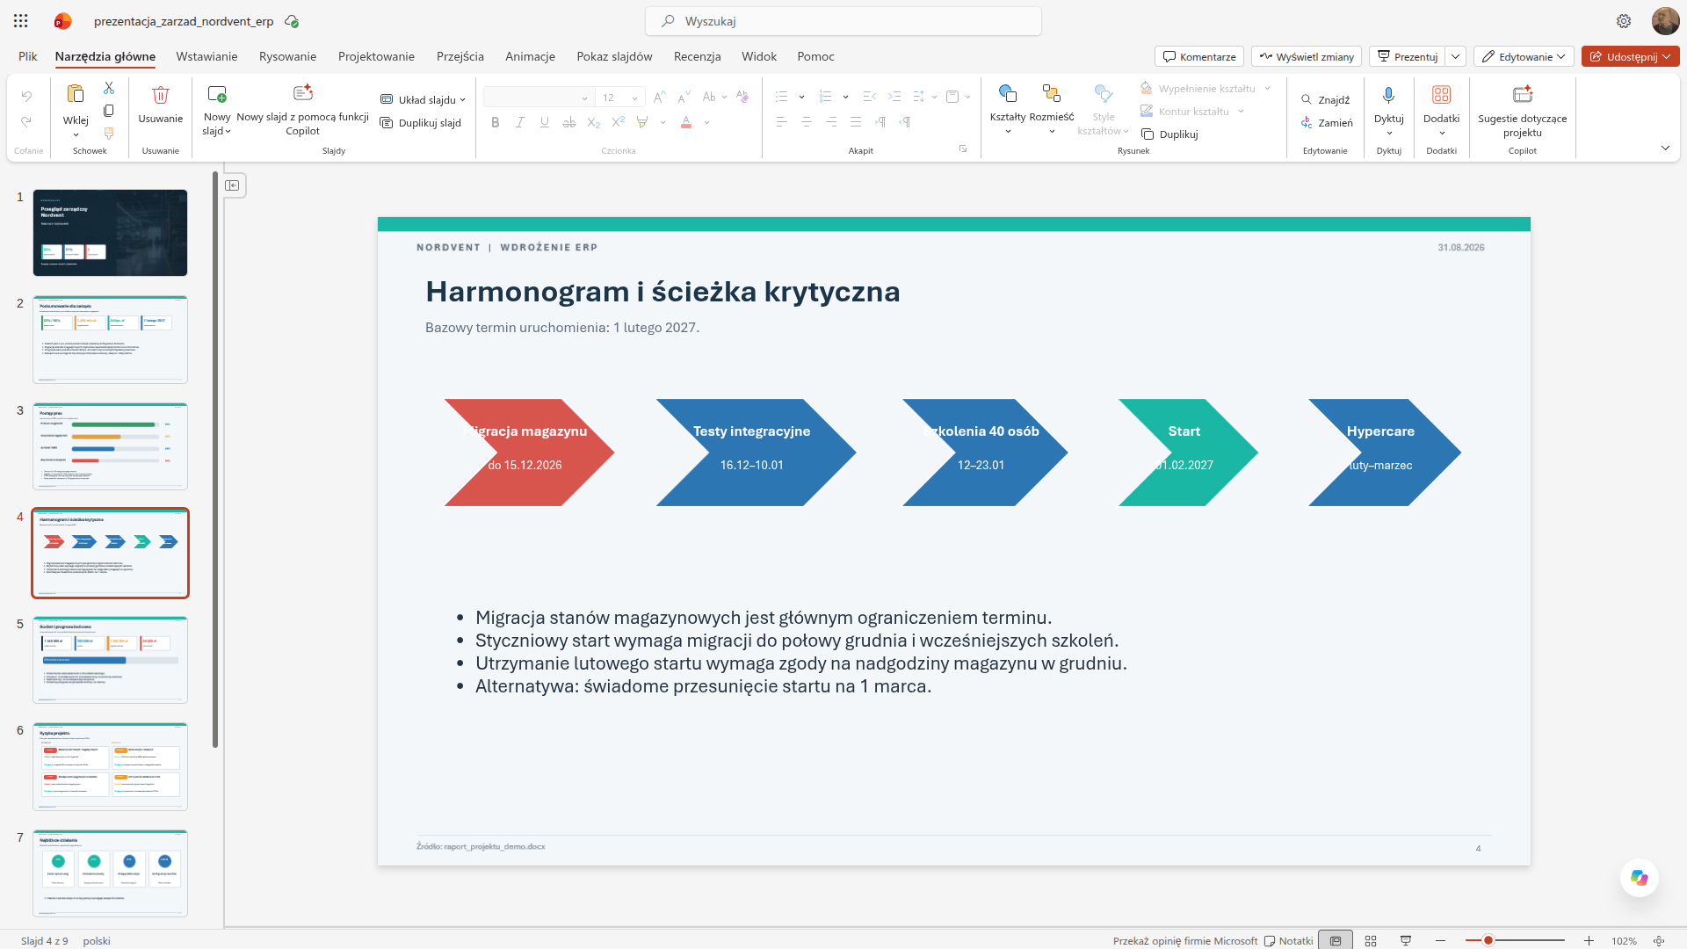Switch to Widok tab
This screenshot has height=949, width=1687.
click(759, 56)
